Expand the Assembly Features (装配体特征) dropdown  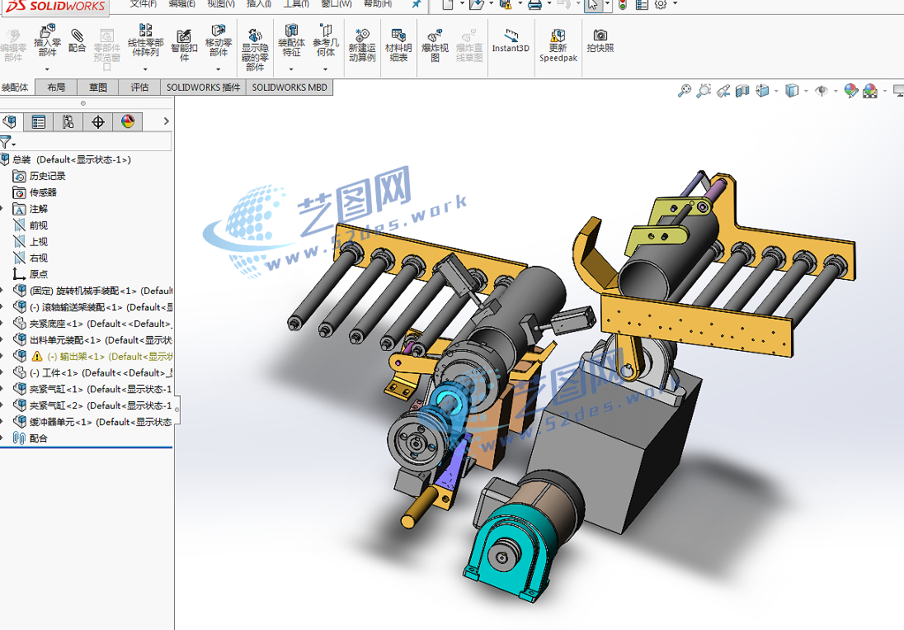click(291, 69)
